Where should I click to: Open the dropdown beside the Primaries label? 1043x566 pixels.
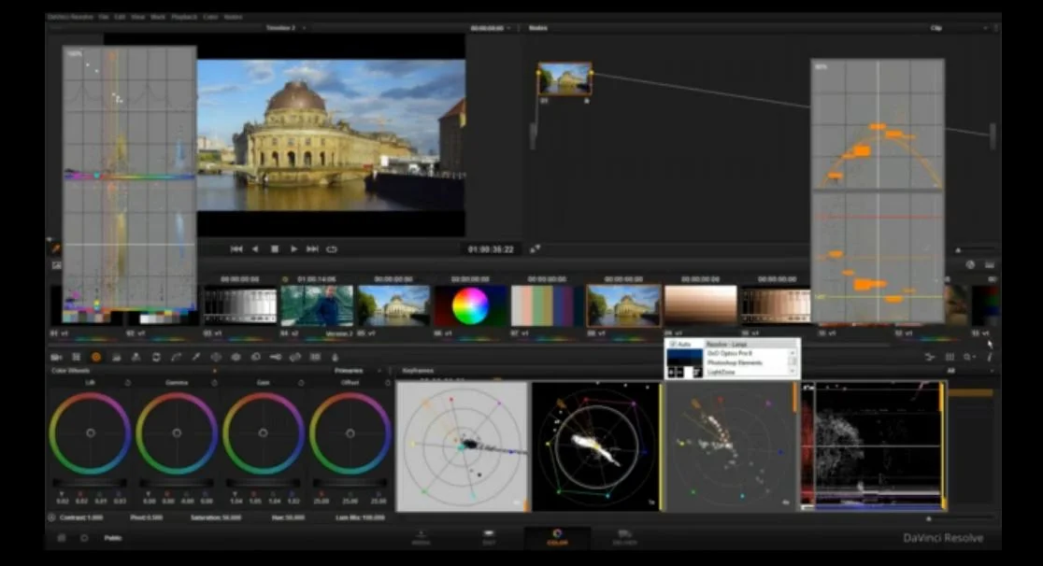pyautogui.click(x=378, y=369)
